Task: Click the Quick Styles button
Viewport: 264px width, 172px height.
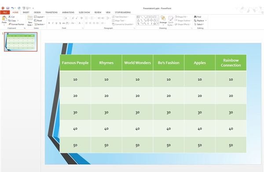Action: pyautogui.click(x=170, y=21)
